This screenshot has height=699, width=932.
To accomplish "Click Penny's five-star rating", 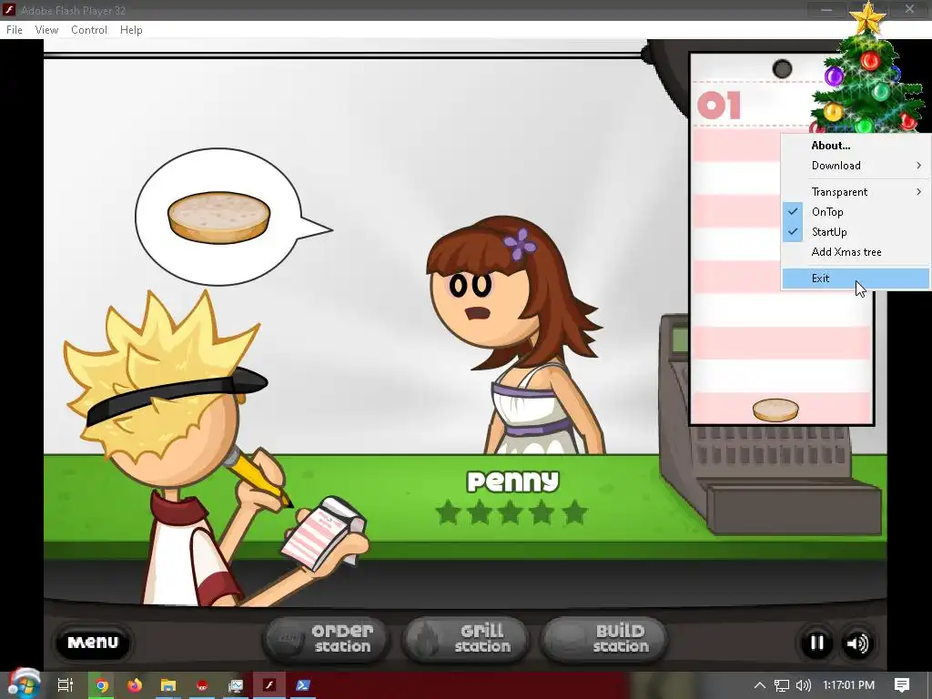I will click(512, 512).
